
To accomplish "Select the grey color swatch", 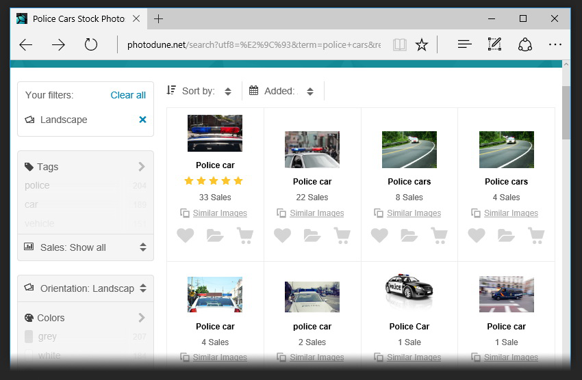I will pyautogui.click(x=29, y=337).
